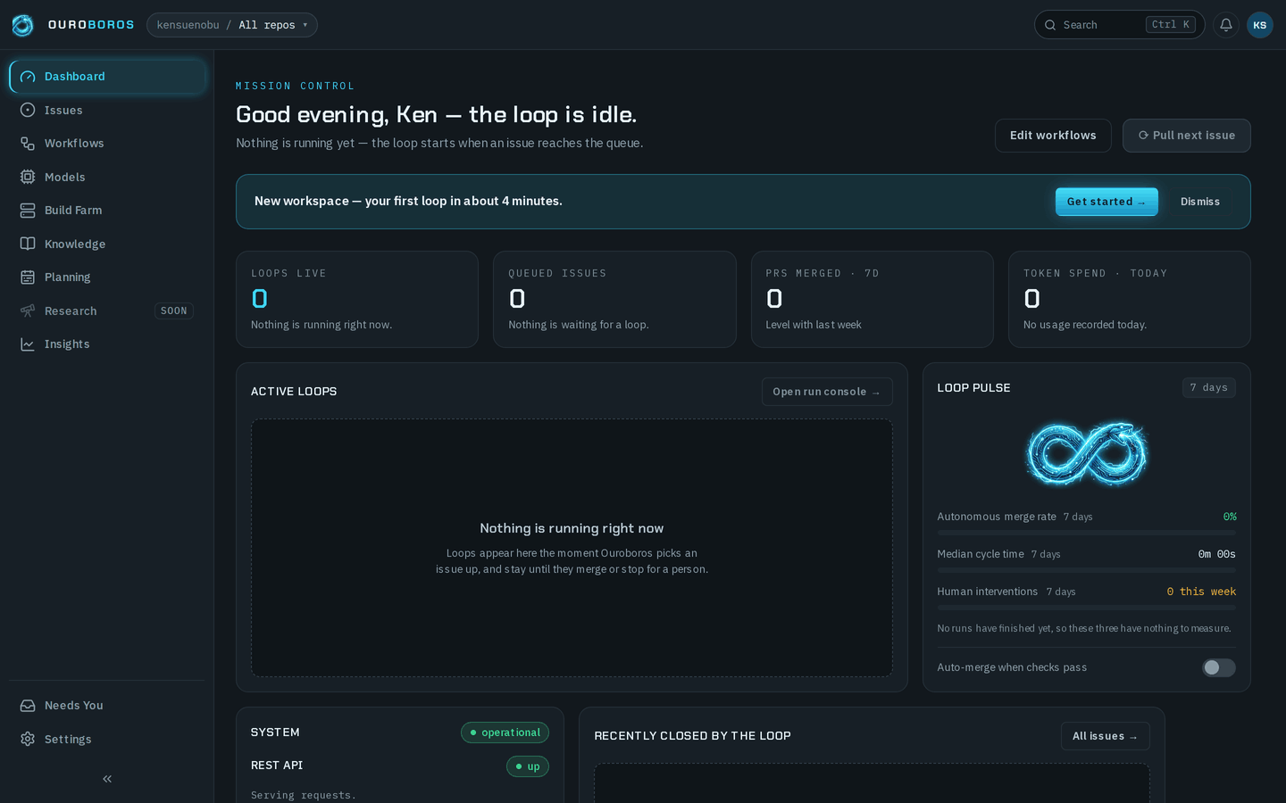Click All issues link button
The height and width of the screenshot is (803, 1286).
(x=1105, y=736)
